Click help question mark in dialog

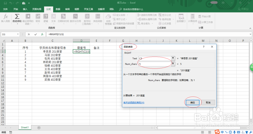point(204,47)
